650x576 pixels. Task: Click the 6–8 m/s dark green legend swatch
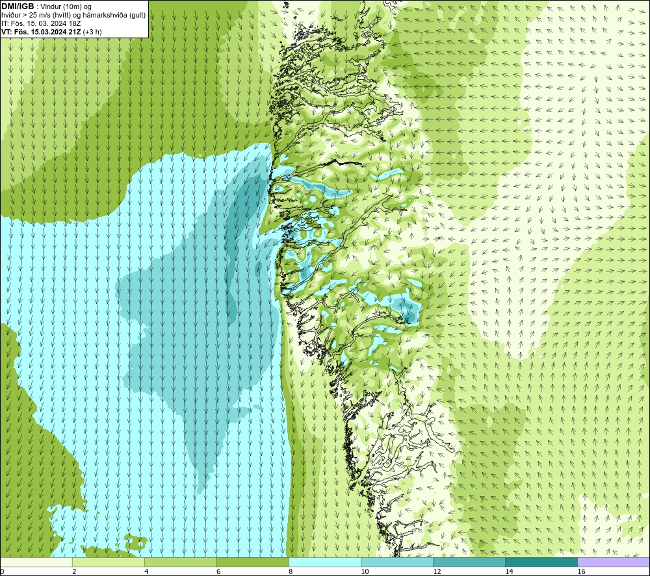[252, 562]
